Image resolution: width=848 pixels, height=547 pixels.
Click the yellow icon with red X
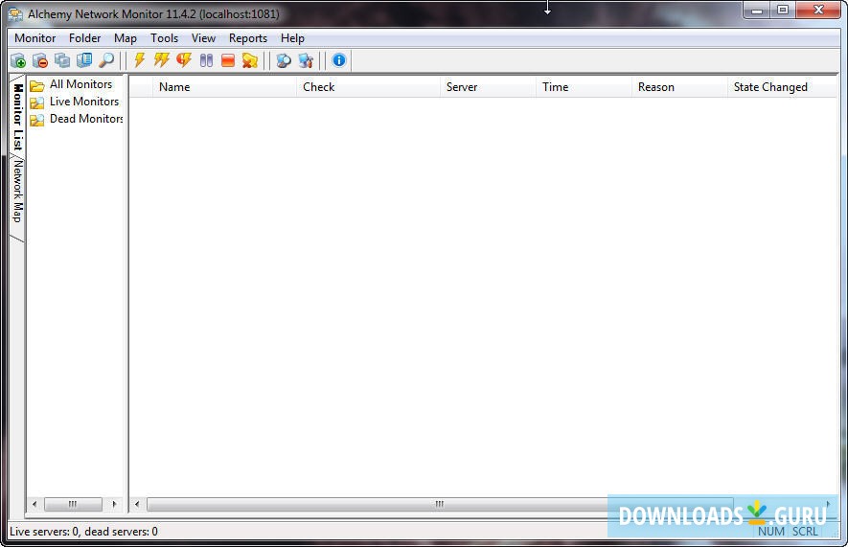[x=250, y=60]
